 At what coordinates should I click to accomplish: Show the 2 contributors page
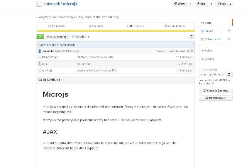click(x=174, y=26)
